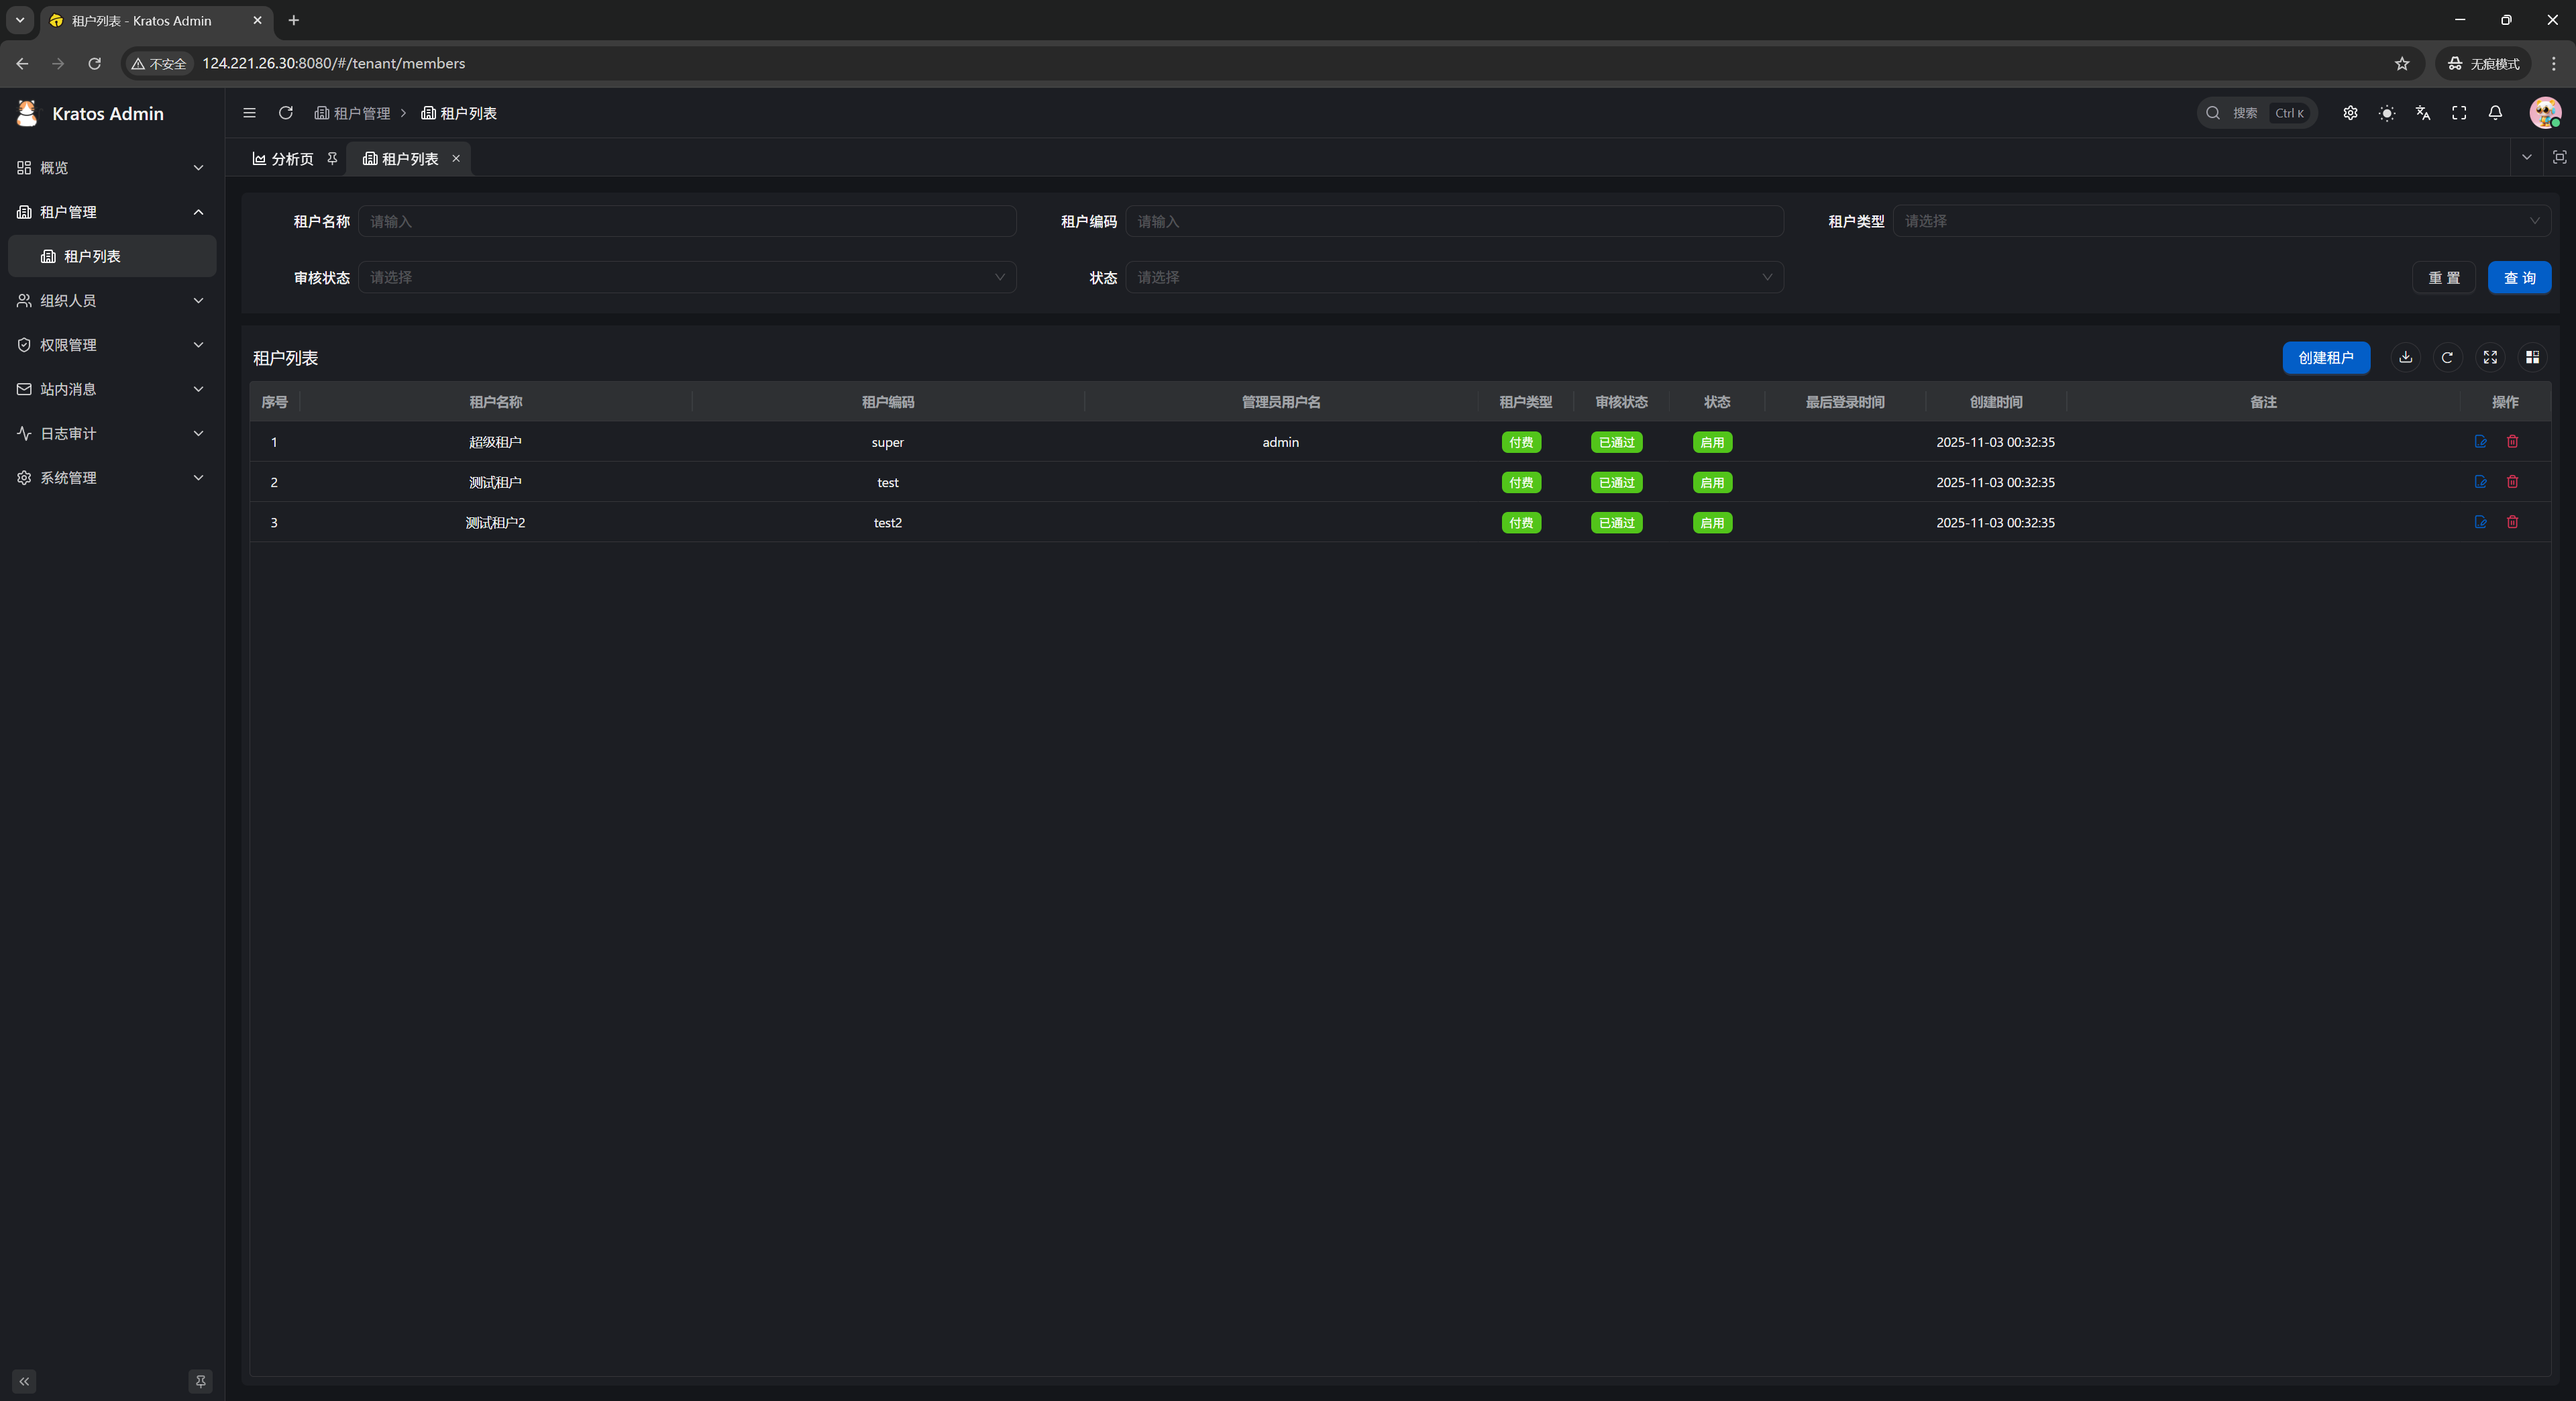Open the 审核状态 select dropdown

click(x=687, y=277)
